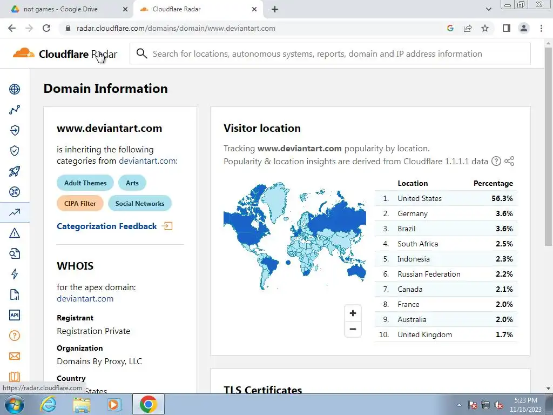Click the orange question-mark help sidebar icon
This screenshot has width=553, height=415.
pos(15,336)
